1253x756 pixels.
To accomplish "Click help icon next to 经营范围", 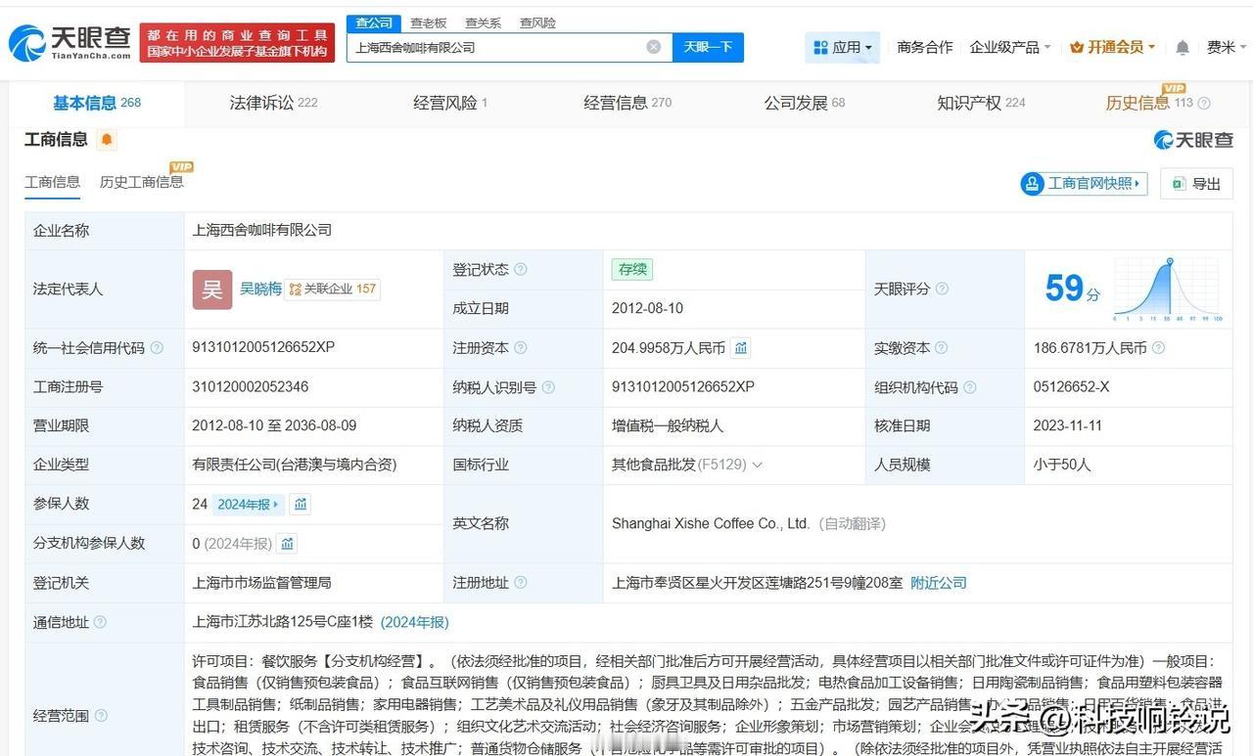I will click(100, 716).
